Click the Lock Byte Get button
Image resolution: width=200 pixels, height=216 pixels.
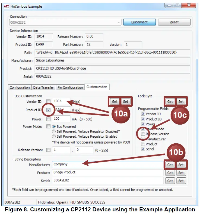pyautogui.click(x=170, y=101)
